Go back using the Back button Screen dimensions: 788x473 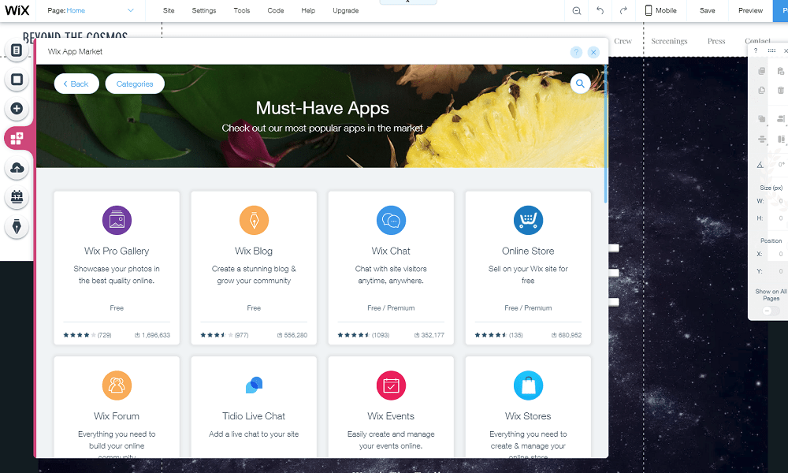[x=76, y=84]
